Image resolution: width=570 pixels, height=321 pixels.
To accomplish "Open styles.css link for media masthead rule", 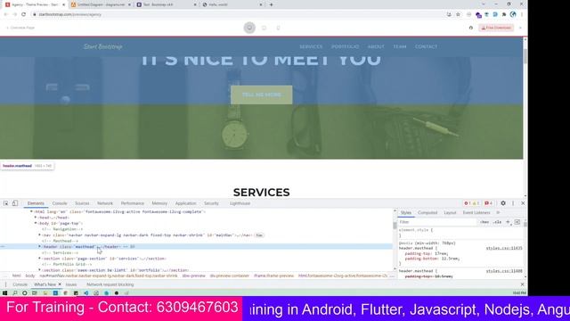I will pos(504,248).
